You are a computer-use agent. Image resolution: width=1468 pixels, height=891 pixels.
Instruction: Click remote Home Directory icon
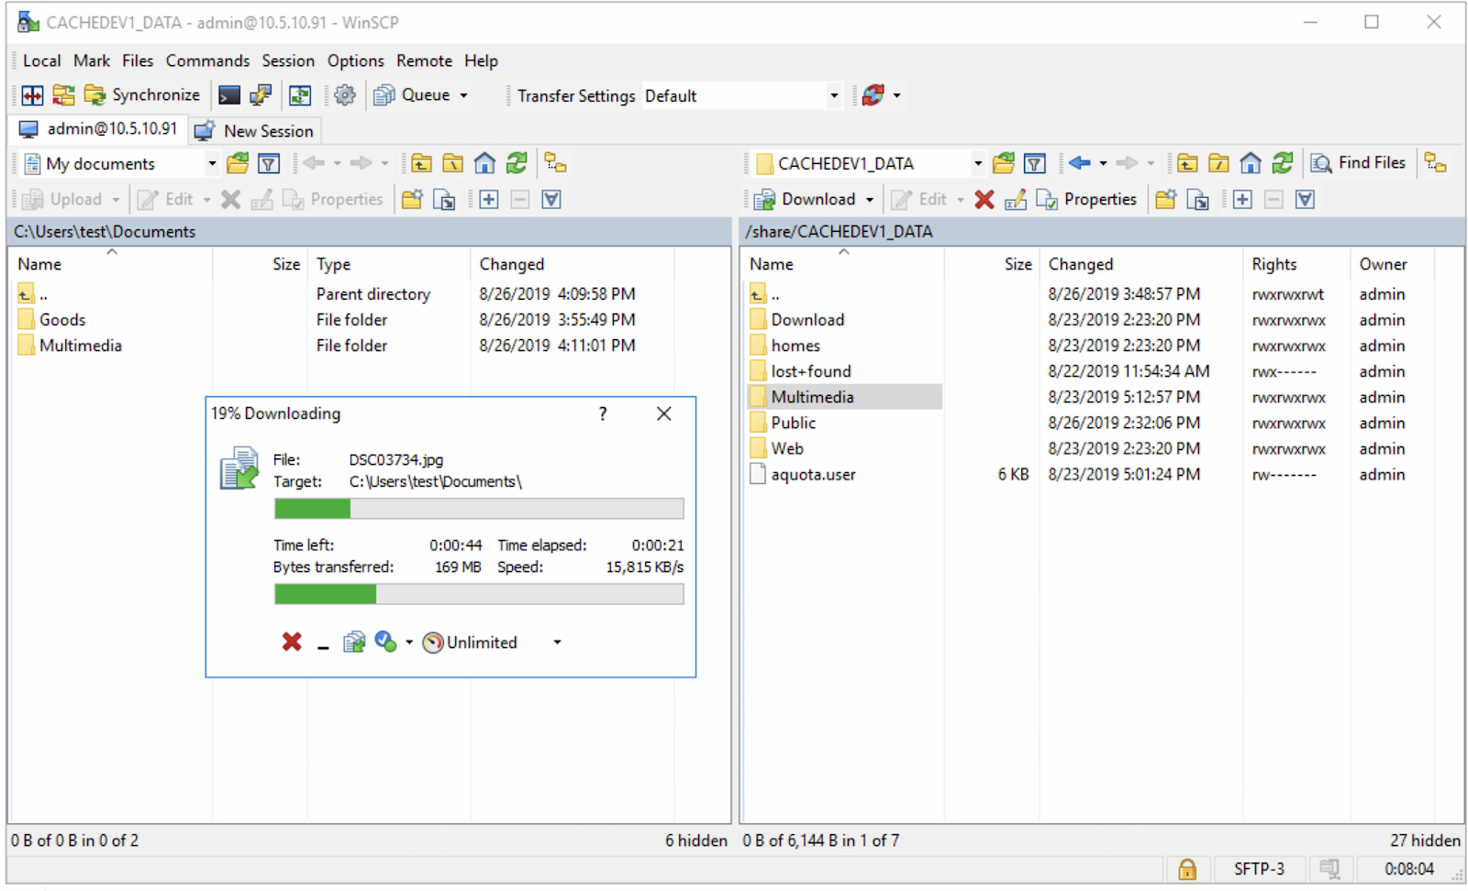click(1251, 164)
